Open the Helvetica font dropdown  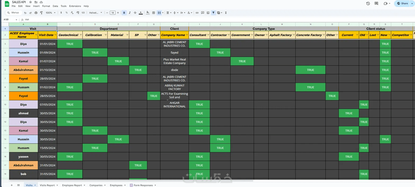click(x=95, y=13)
